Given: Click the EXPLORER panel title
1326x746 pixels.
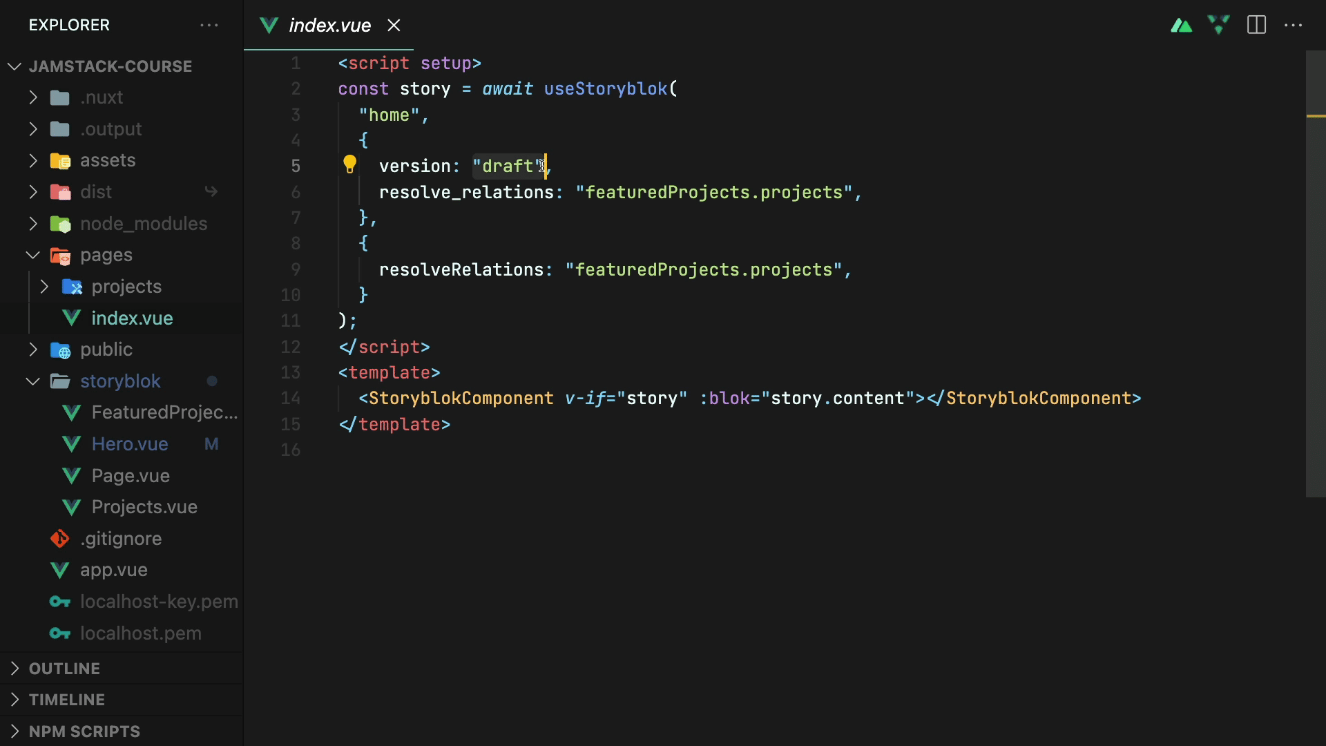Looking at the screenshot, I should click(69, 26).
